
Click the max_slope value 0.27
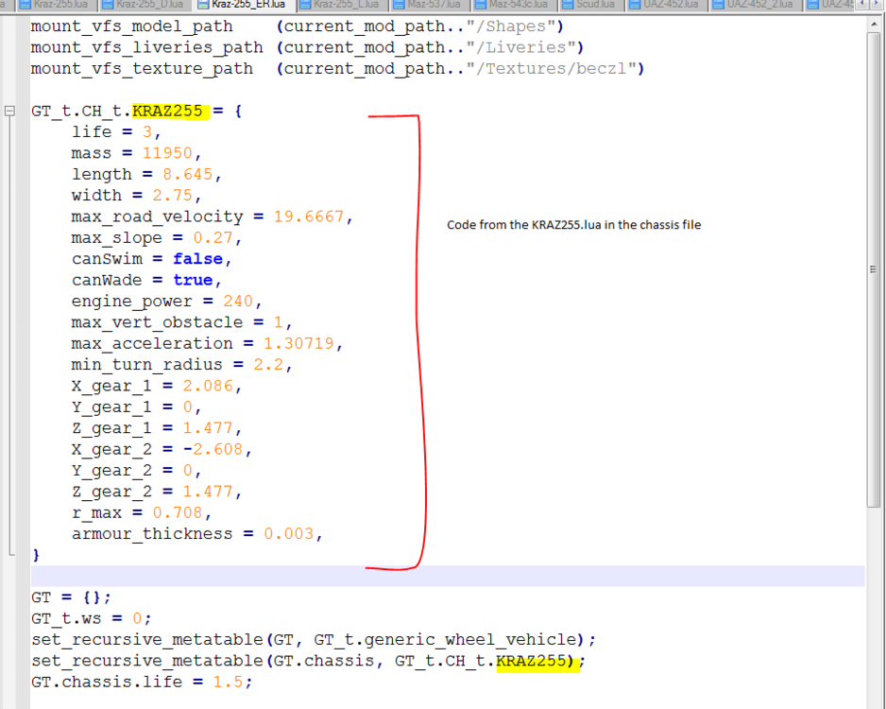coord(213,237)
